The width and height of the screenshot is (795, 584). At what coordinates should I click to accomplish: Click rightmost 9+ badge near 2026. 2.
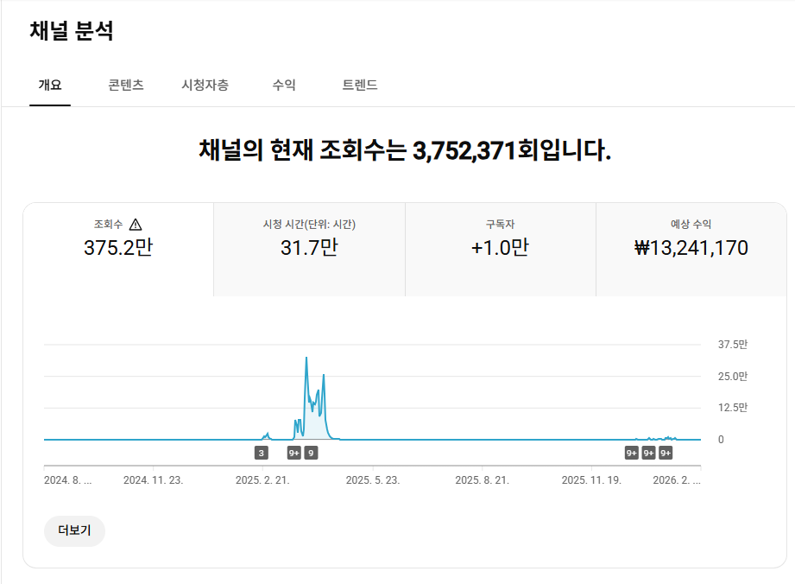pyautogui.click(x=666, y=453)
